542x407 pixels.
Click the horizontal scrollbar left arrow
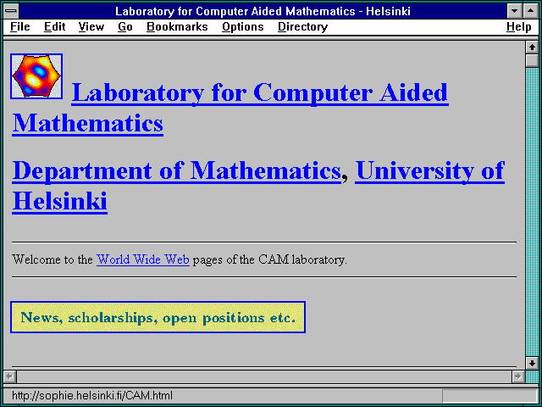(9, 376)
